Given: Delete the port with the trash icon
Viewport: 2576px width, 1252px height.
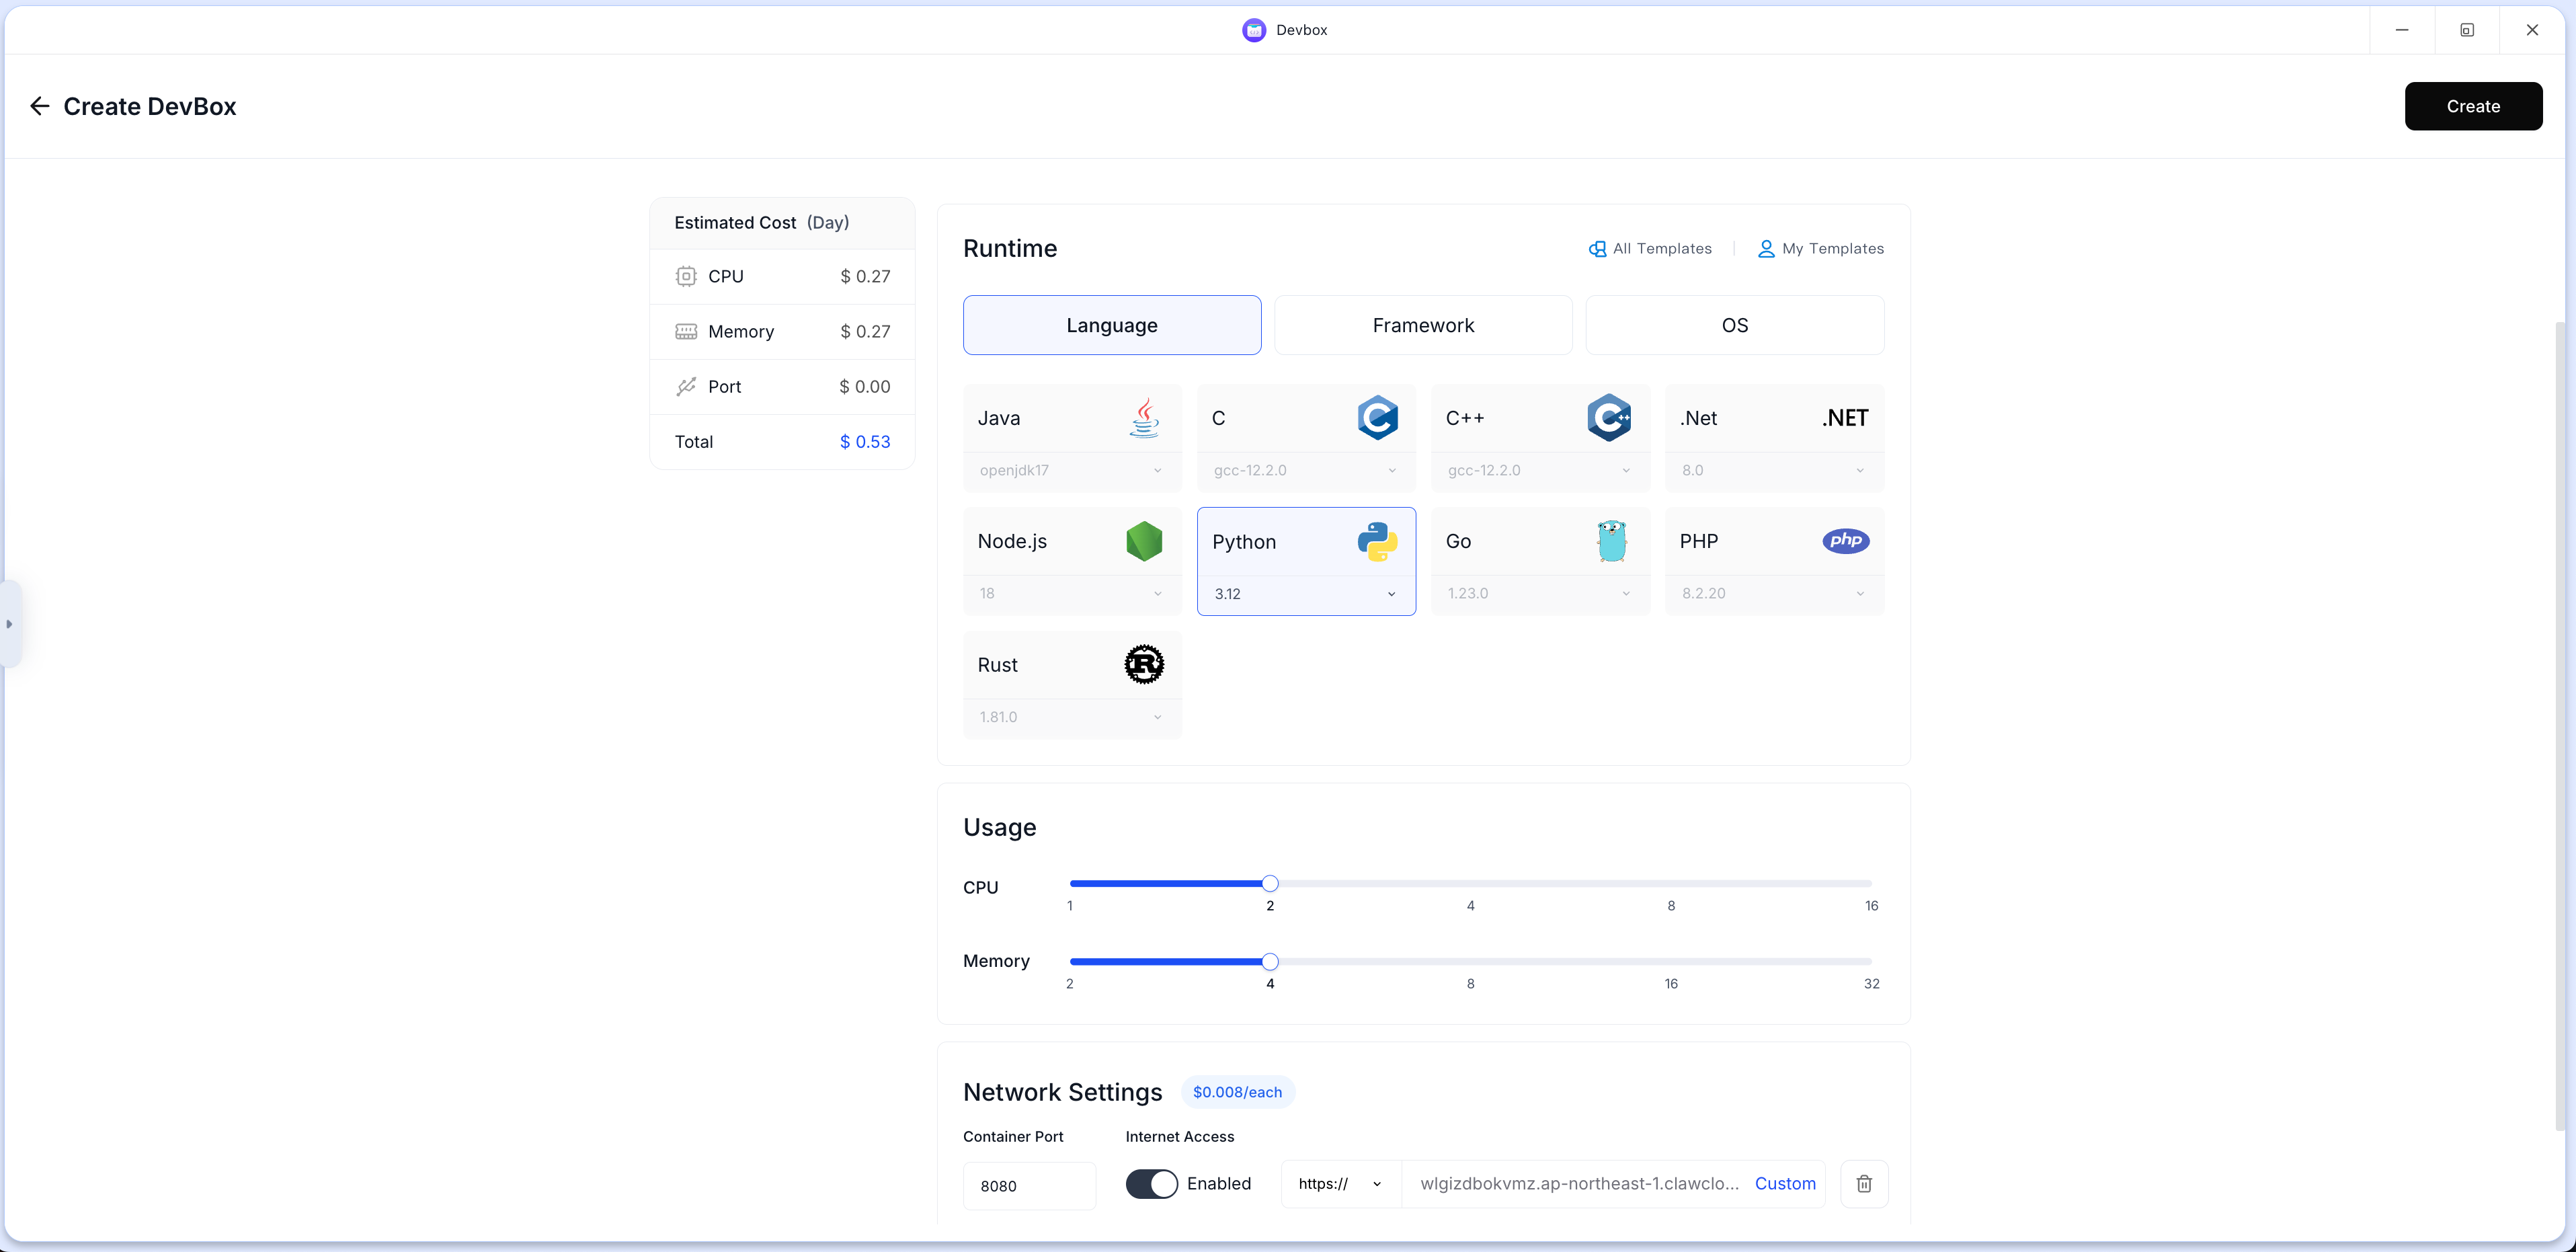Looking at the screenshot, I should (x=1864, y=1184).
